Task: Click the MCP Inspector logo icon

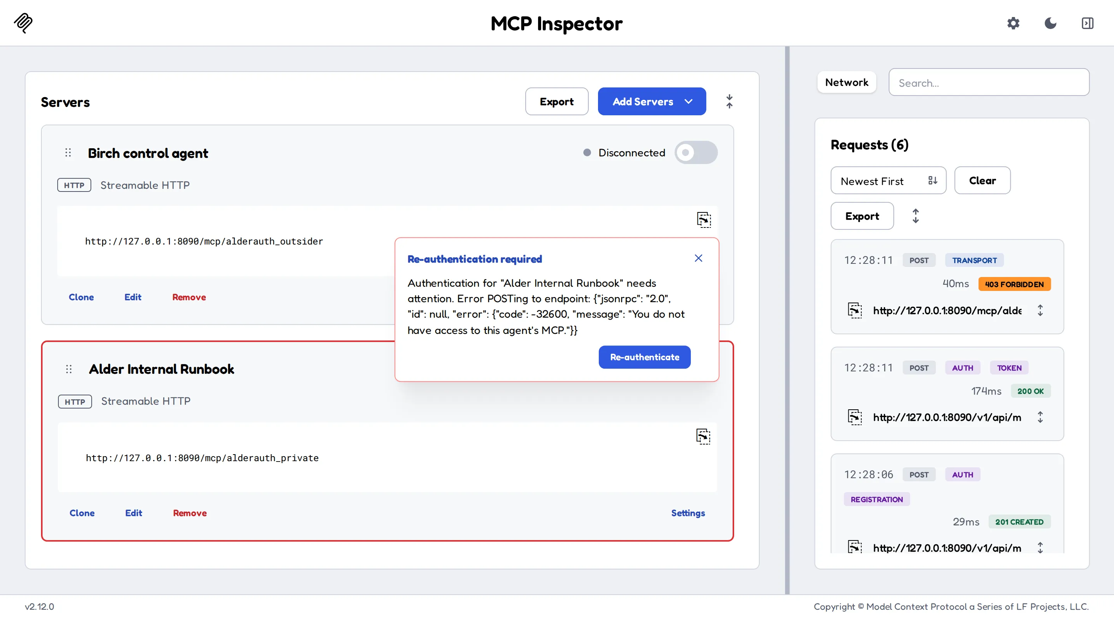Action: [23, 23]
